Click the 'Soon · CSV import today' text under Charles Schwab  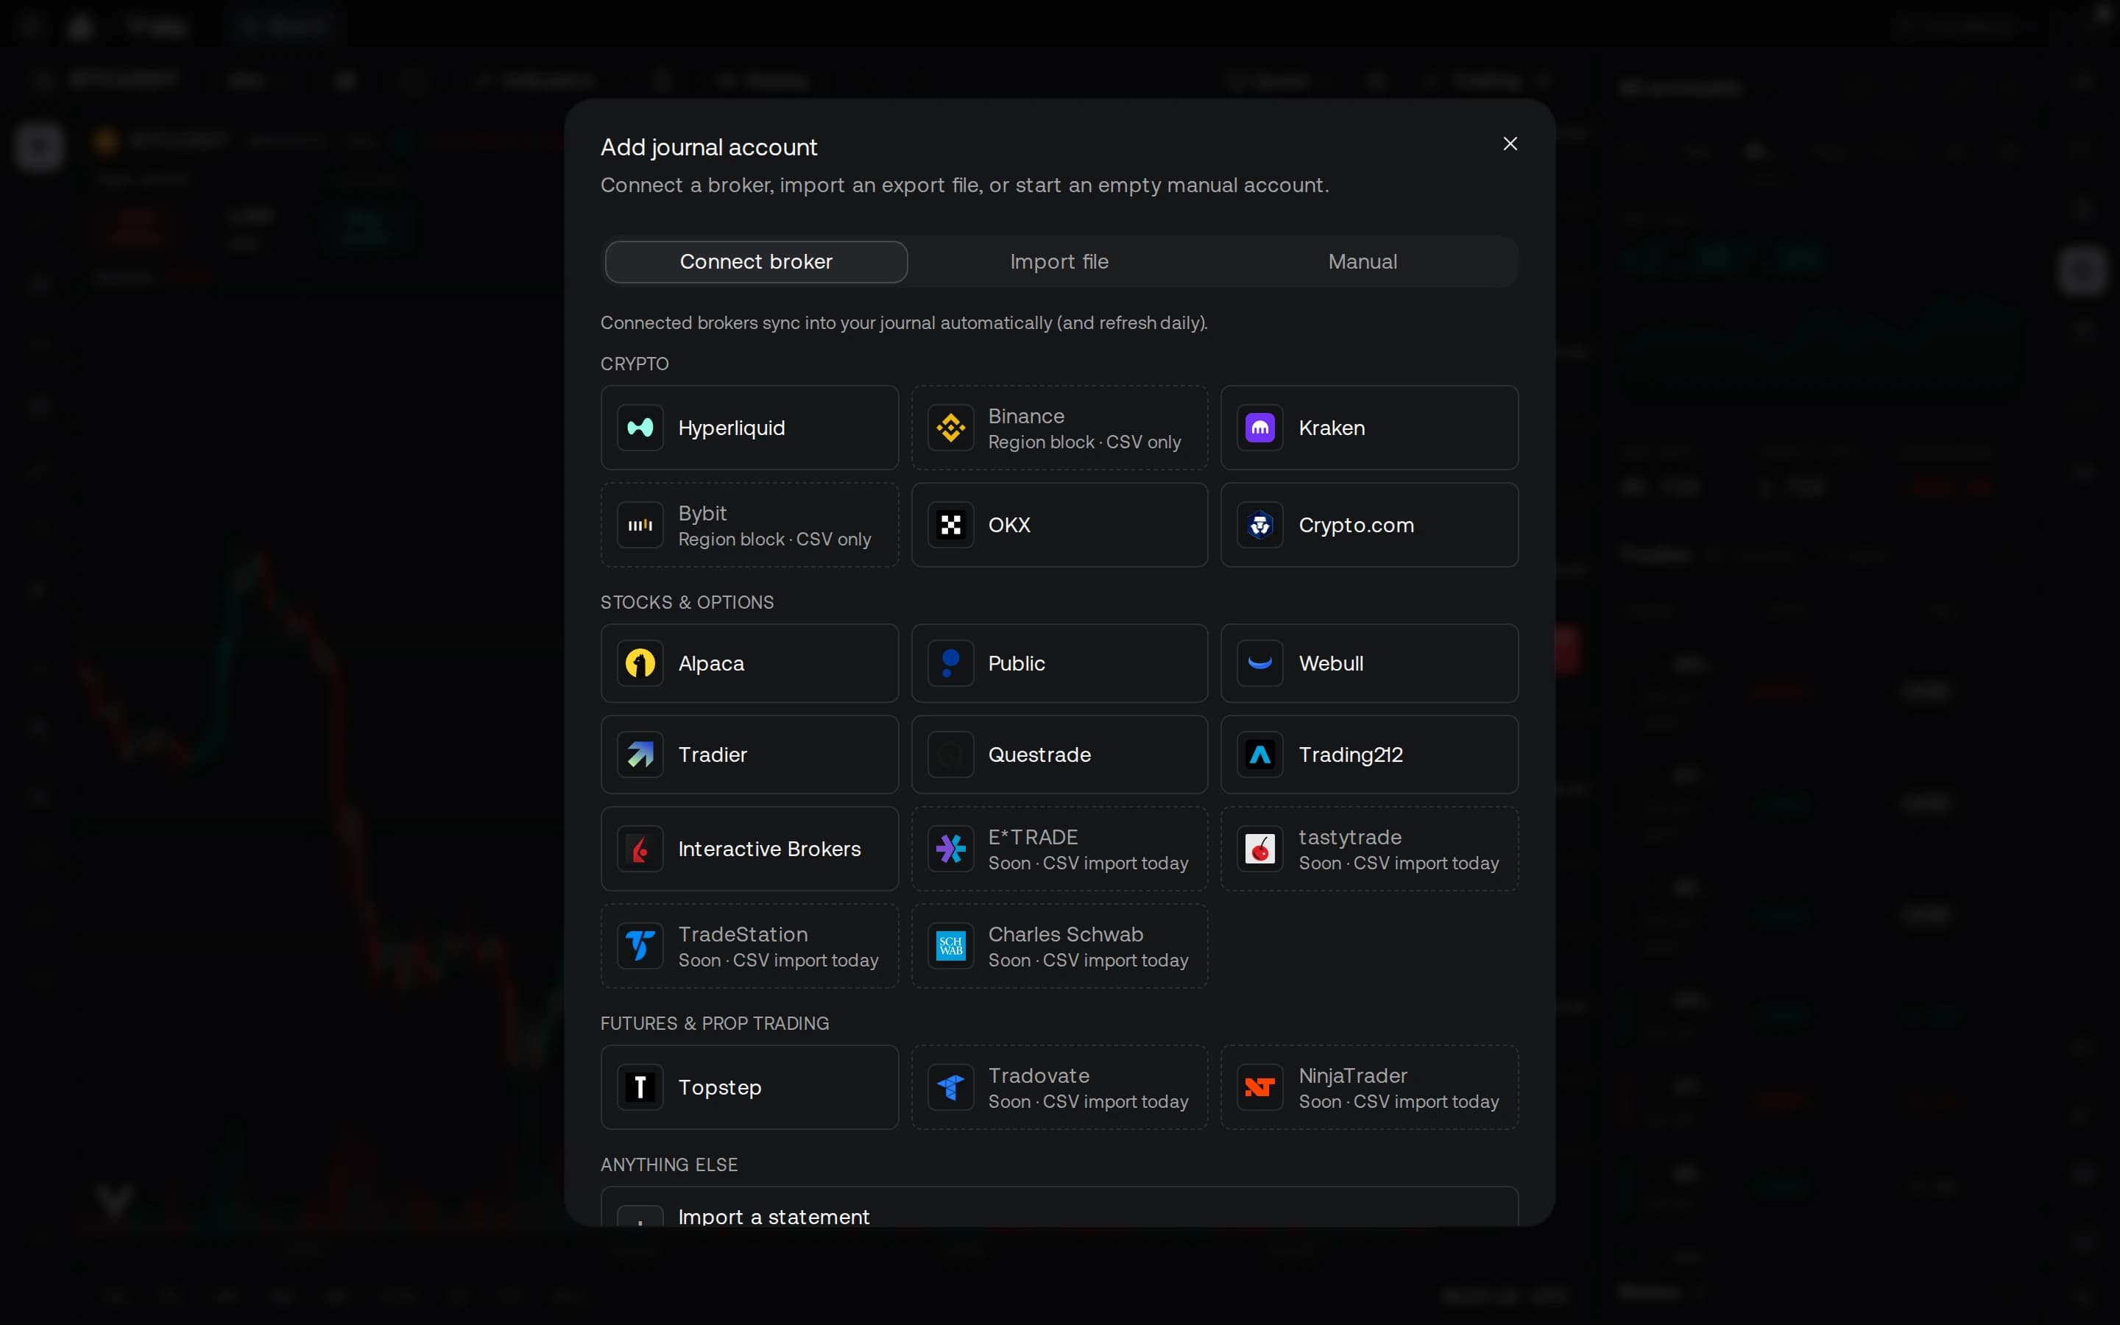point(1088,961)
